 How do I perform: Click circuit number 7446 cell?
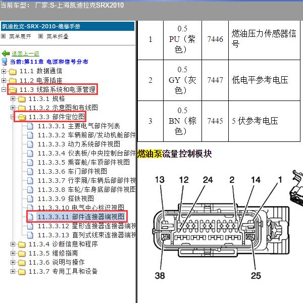tap(215, 39)
